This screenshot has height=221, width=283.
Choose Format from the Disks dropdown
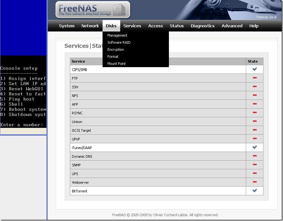pyautogui.click(x=113, y=57)
